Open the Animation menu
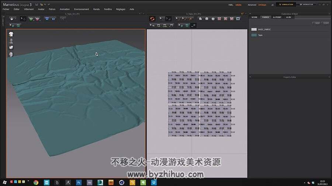This screenshot has height=186, width=332. [65, 9]
